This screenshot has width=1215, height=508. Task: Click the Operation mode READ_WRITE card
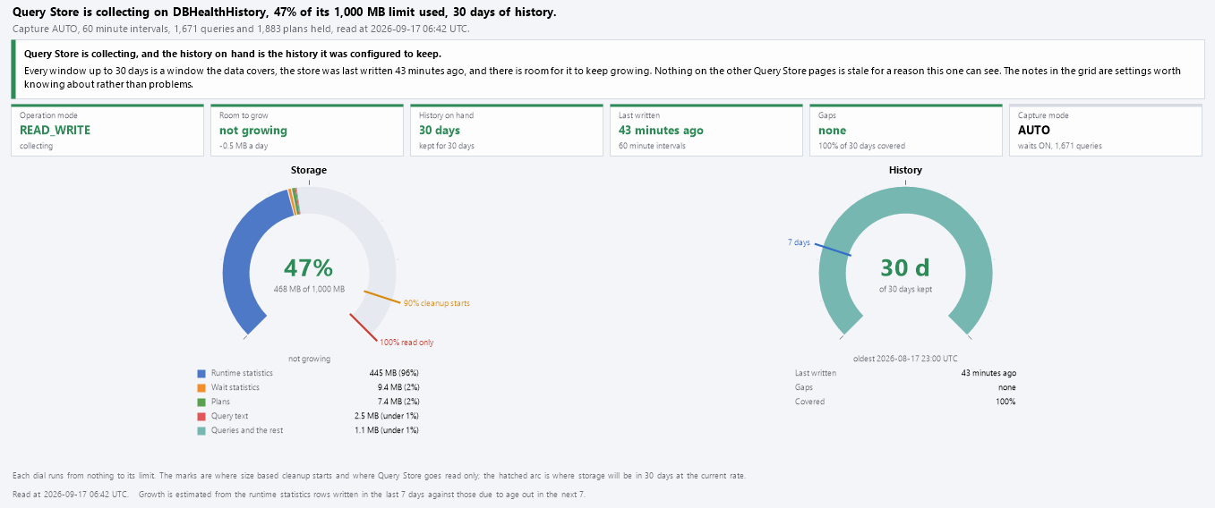107,131
